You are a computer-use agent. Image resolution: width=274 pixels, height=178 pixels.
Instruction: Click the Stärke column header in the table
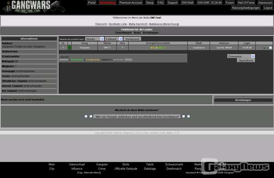(x=107, y=43)
